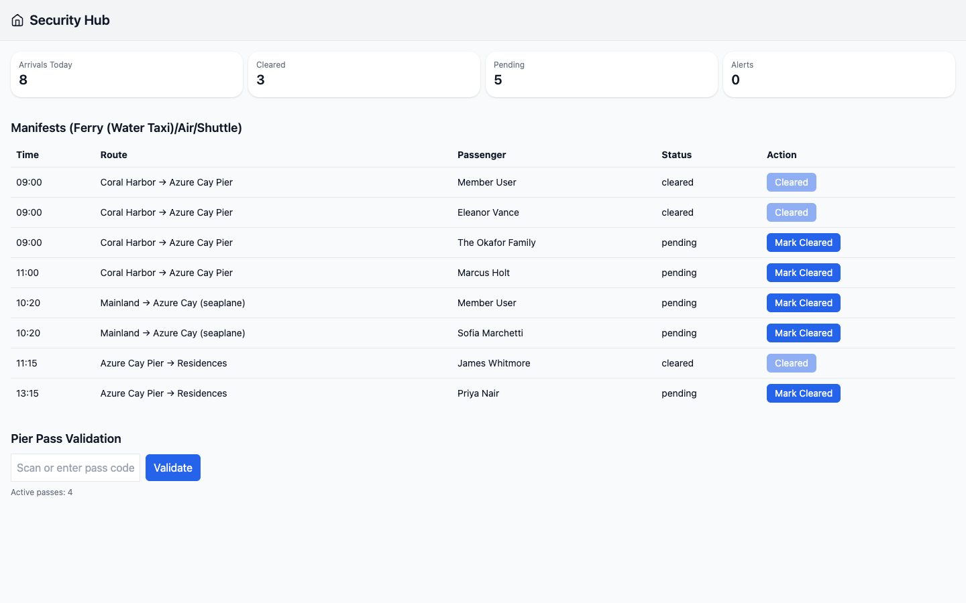Mark Sofia Marchetti as cleared
Viewport: 966px width, 603px height.
(x=804, y=333)
